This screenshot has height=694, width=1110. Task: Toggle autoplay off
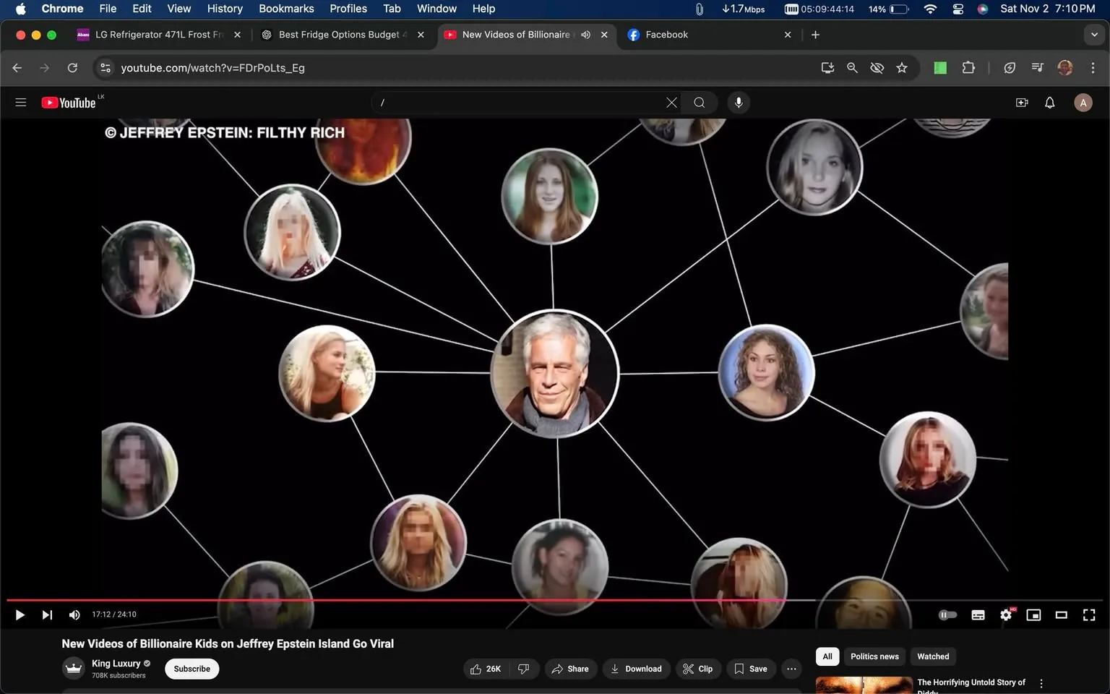tap(947, 614)
